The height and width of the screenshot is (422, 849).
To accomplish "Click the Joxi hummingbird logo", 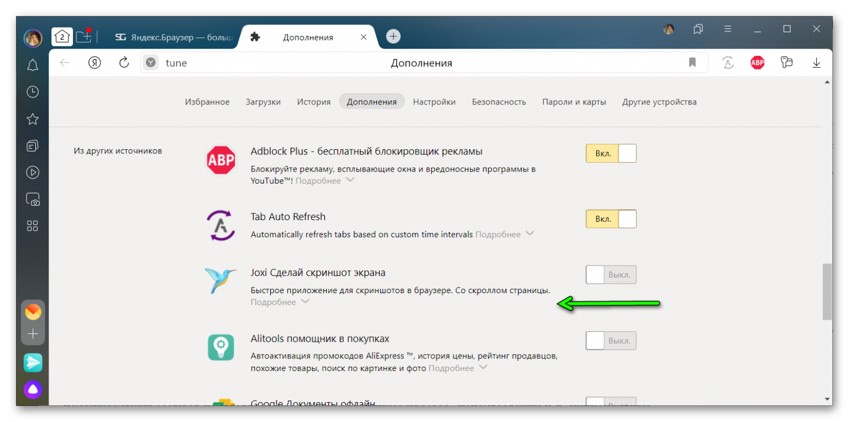I will coord(221,280).
